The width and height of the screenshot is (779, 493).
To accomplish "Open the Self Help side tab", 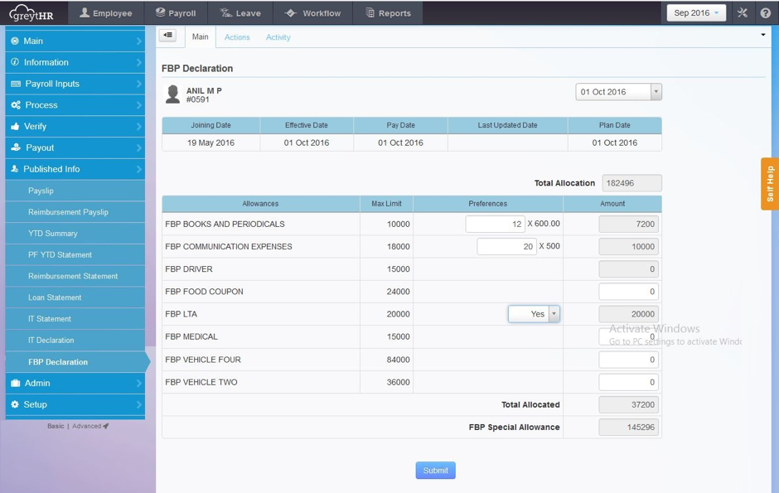I will [770, 184].
